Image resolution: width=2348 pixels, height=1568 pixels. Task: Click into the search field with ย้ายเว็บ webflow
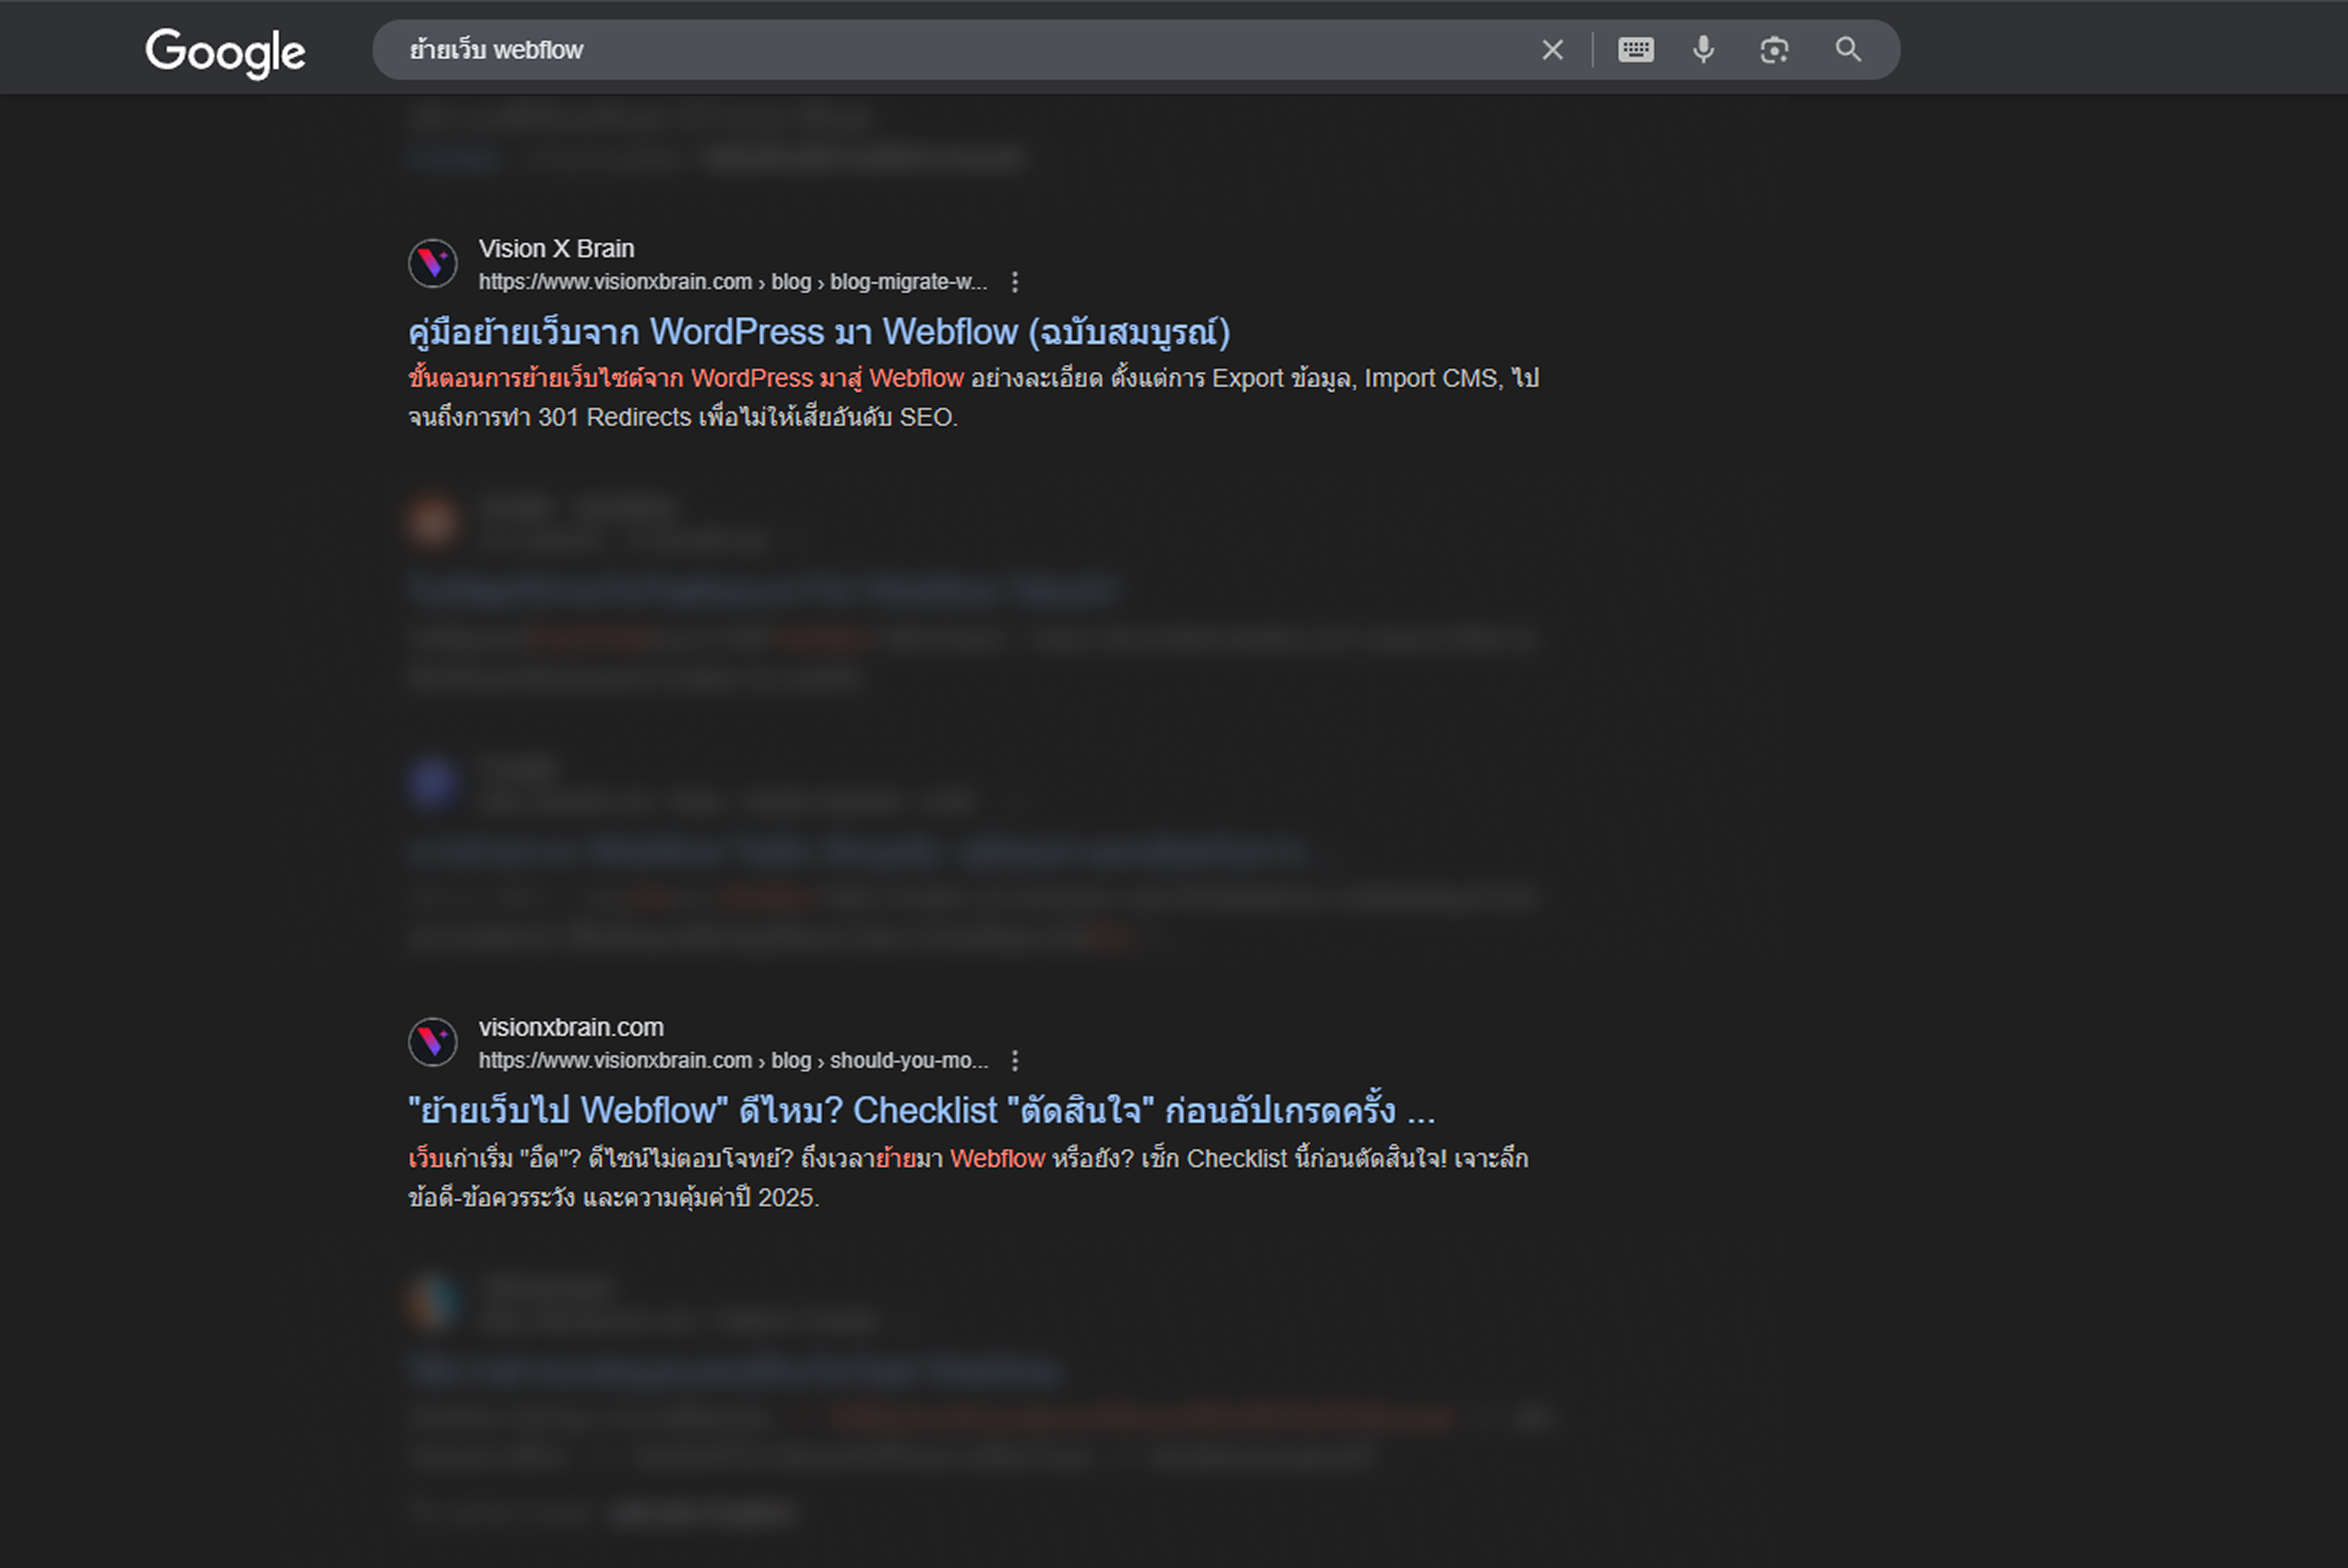coord(960,50)
